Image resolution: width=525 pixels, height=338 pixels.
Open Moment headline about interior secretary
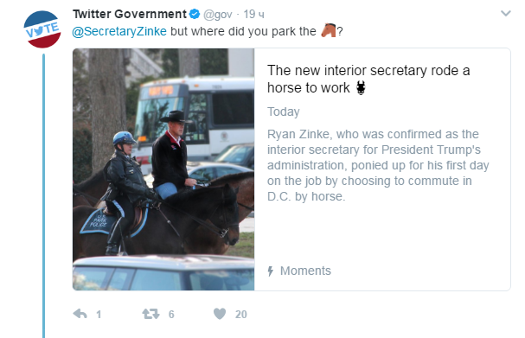(x=368, y=80)
